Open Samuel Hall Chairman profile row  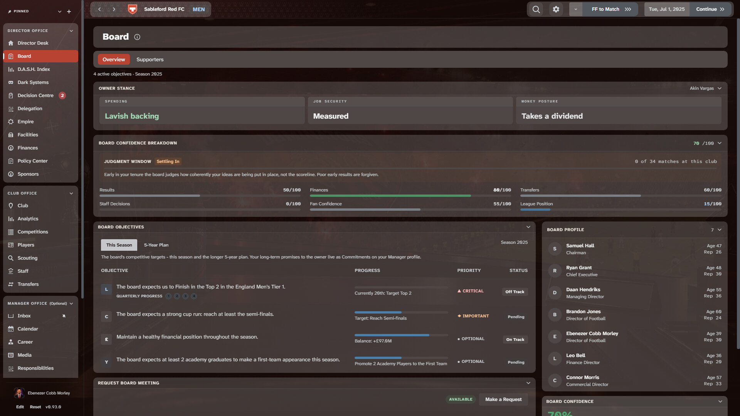point(634,249)
